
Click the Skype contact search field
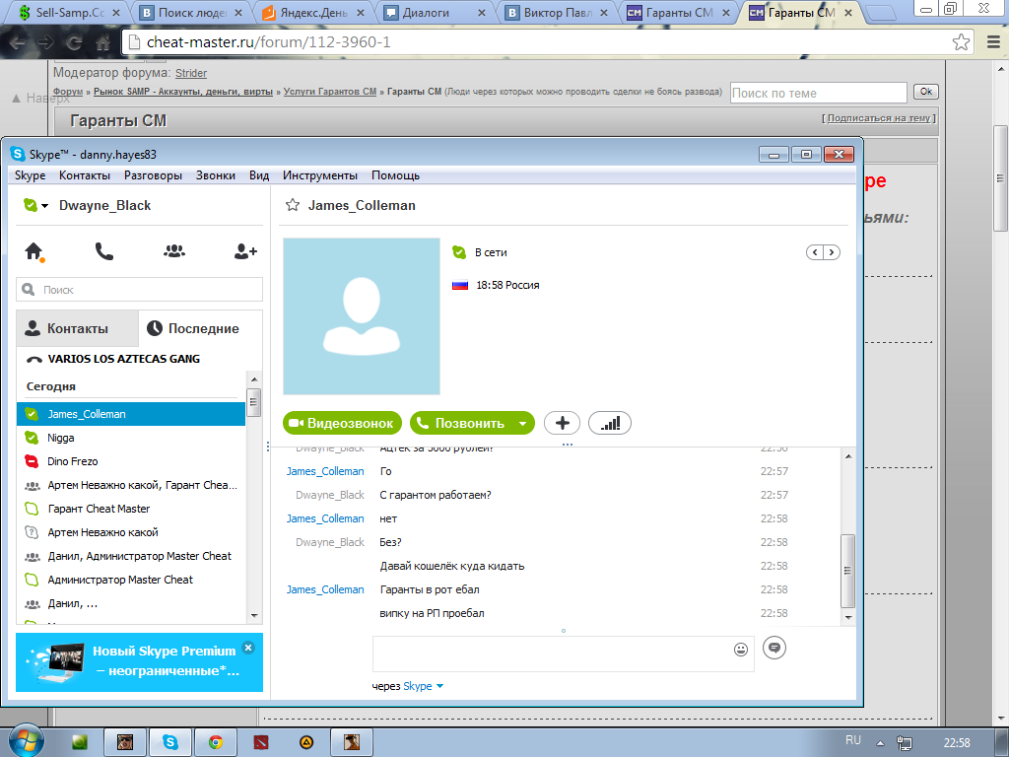tap(140, 290)
